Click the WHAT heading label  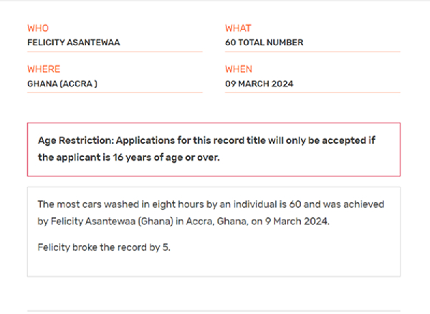coord(238,28)
